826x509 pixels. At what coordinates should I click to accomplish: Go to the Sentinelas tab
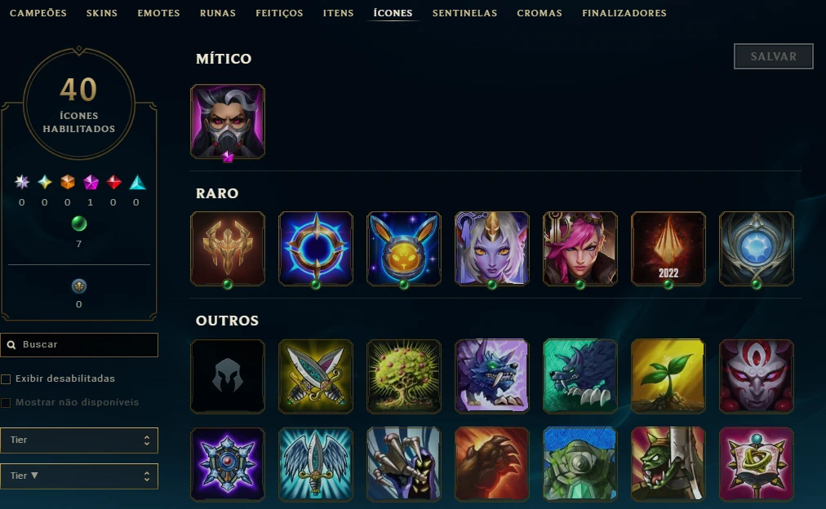click(x=464, y=13)
